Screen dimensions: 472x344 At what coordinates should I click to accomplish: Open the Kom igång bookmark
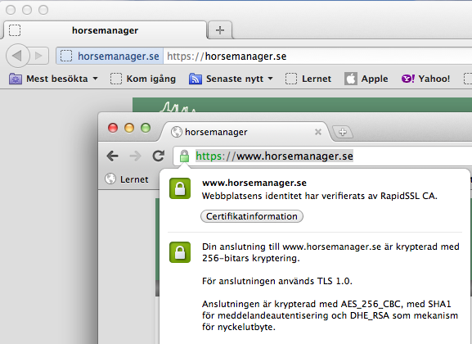142,79
